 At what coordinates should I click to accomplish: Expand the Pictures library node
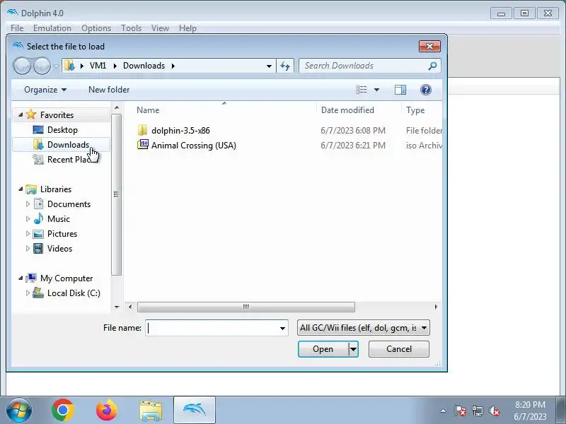click(28, 234)
